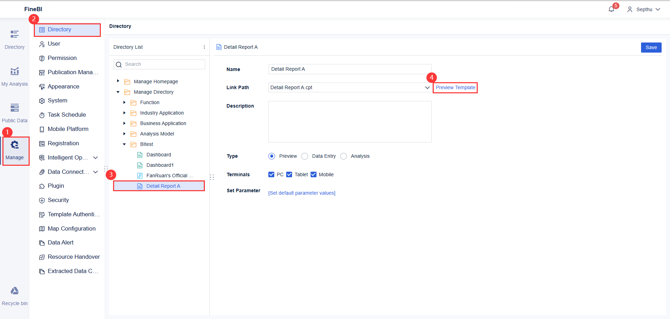Open the Mobile Platform settings
670x319 pixels.
(68, 129)
